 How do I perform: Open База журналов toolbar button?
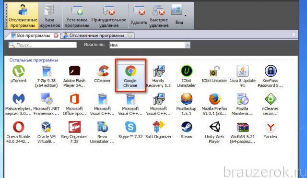coord(50,16)
